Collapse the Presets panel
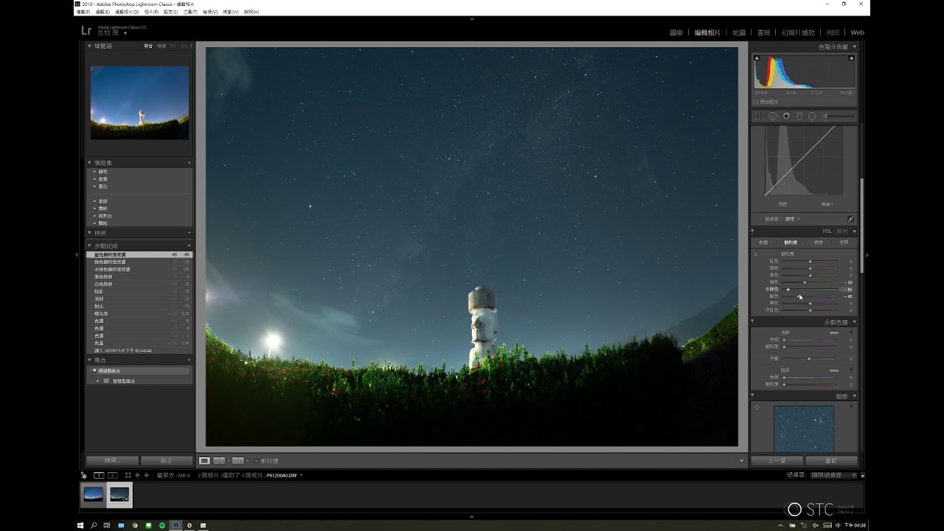Image resolution: width=944 pixels, height=531 pixels. 89,163
